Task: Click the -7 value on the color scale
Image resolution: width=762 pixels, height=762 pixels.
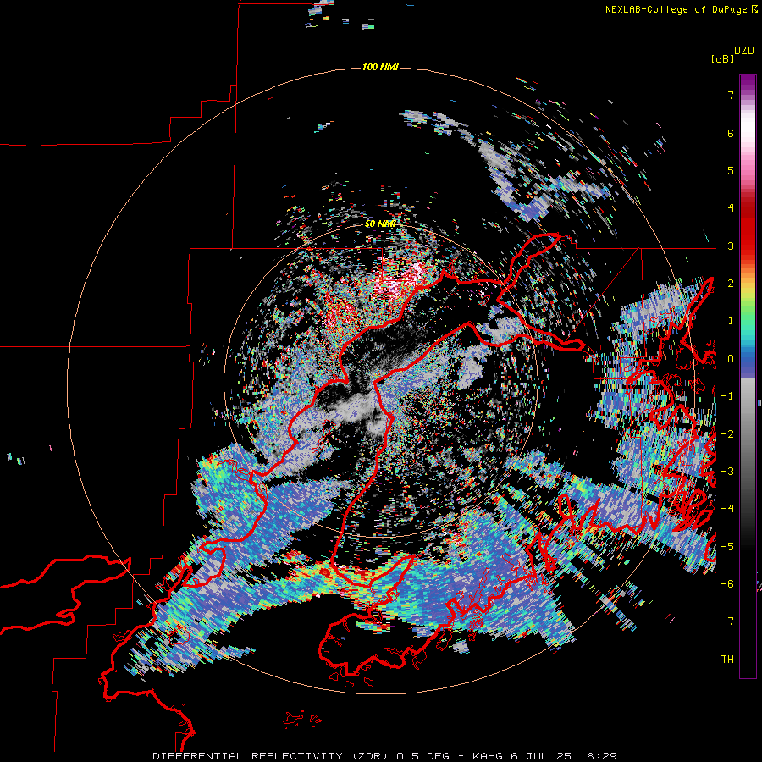Action: click(727, 621)
